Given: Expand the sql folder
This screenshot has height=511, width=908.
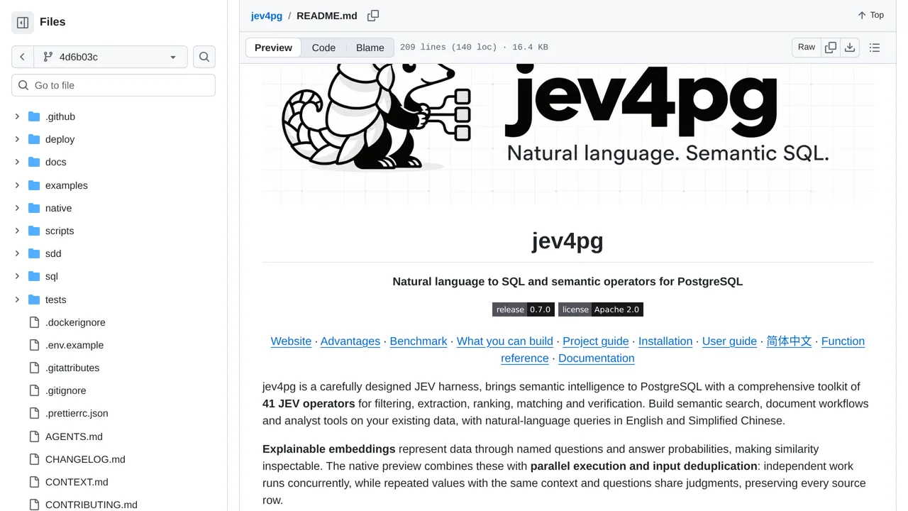Looking at the screenshot, I should coord(17,276).
